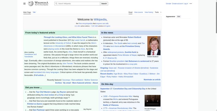
Task: Click 'Tweedledum and Tweedledee' caption link
Action: (x=30, y=55)
